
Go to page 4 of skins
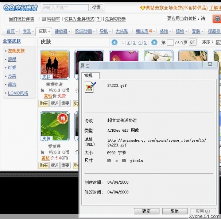coord(140,42)
